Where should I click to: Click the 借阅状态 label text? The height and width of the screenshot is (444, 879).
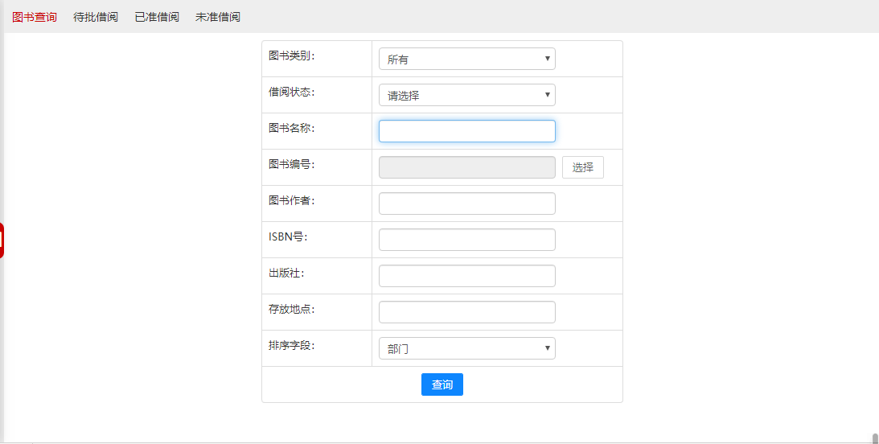[x=291, y=92]
